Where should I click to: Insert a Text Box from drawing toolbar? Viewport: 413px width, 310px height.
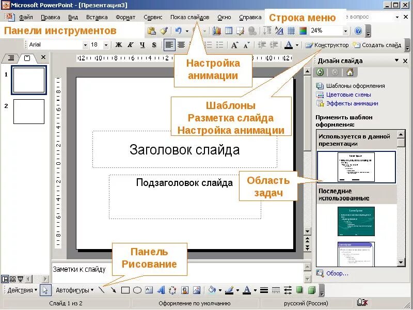point(149,290)
